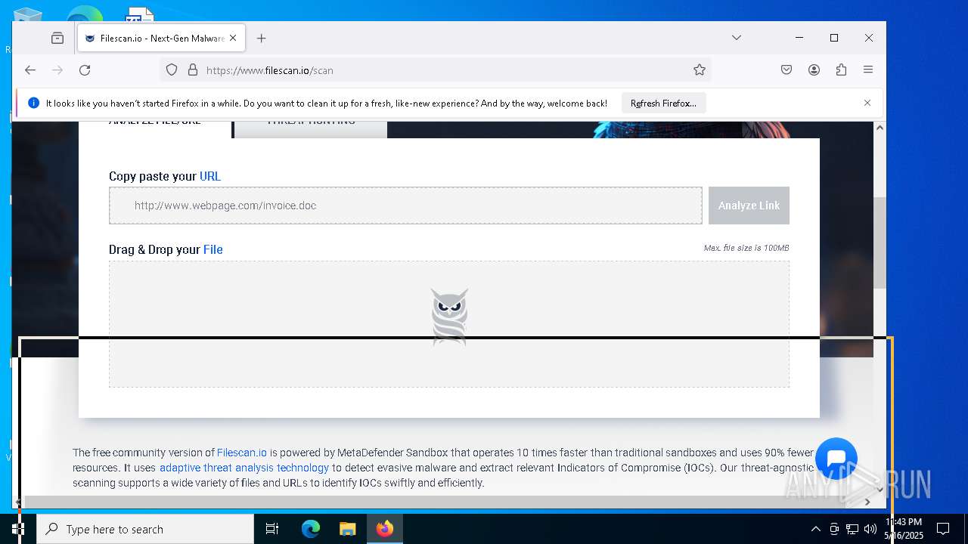Open clock showing 5/16/2025
The height and width of the screenshot is (544, 968).
click(904, 529)
